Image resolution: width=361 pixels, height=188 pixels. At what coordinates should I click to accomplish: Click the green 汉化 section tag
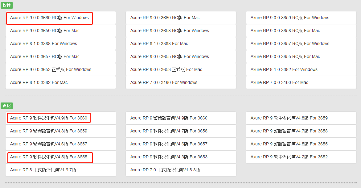pyautogui.click(x=7, y=106)
